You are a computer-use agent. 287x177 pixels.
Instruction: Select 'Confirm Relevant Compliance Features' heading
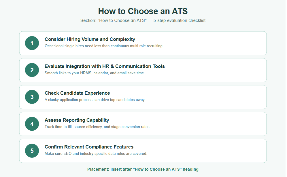89,147
